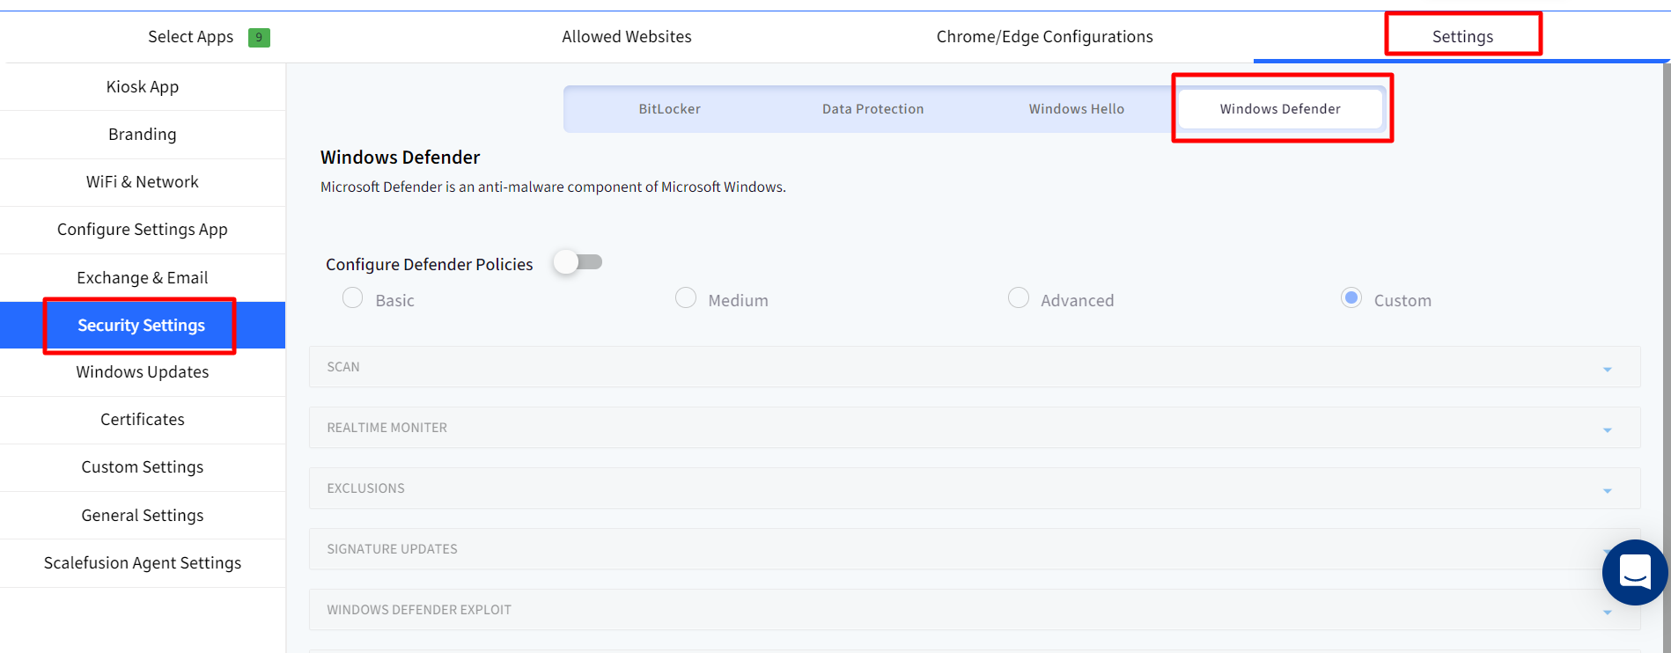The image size is (1671, 653).
Task: Open Windows Updates in sidebar
Action: [x=143, y=372]
